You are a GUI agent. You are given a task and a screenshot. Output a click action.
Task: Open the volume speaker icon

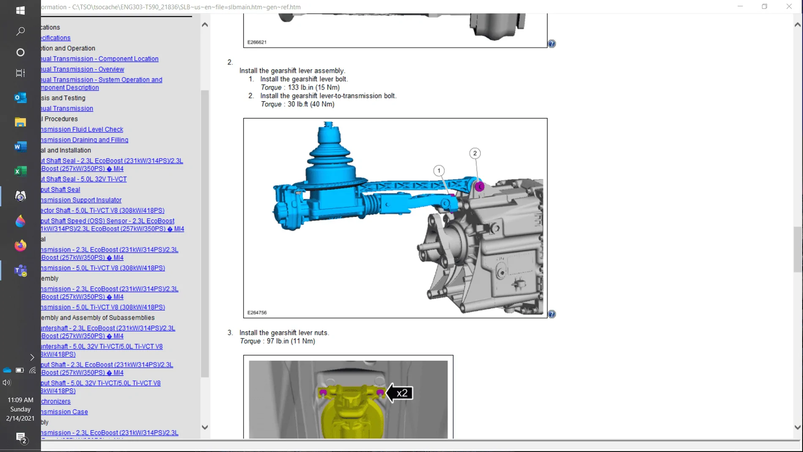(x=6, y=383)
